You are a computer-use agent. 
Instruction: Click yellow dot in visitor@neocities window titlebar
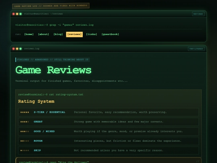(17, 14)
